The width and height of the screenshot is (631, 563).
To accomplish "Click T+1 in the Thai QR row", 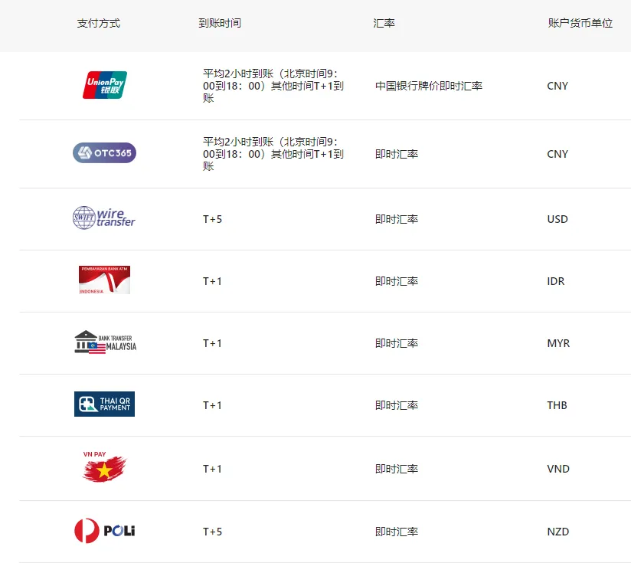I will [212, 405].
